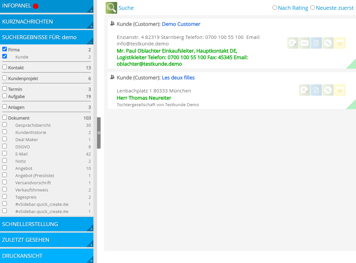The width and height of the screenshot is (356, 263).
Task: Click the magnifier search icon
Action: [x=111, y=8]
